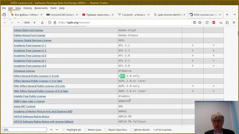Enable the Highlight All checkbox
The image size is (239, 134).
[64, 130]
